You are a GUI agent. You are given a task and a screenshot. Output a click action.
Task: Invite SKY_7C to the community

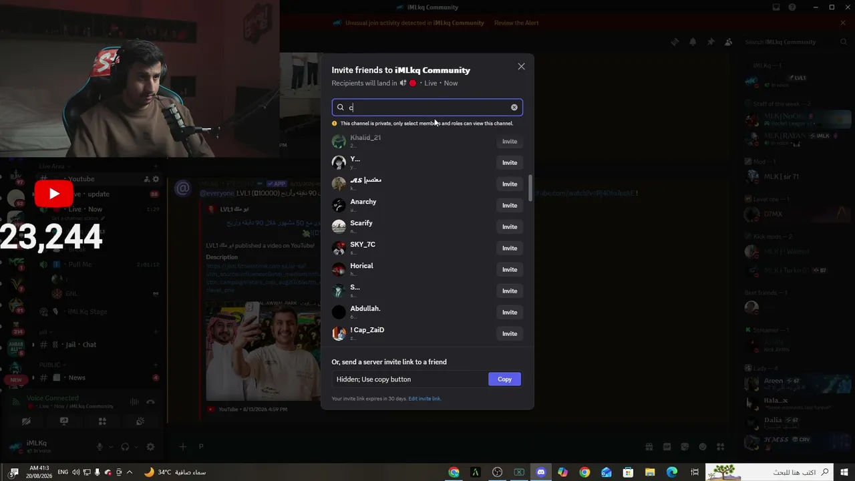[510, 249]
